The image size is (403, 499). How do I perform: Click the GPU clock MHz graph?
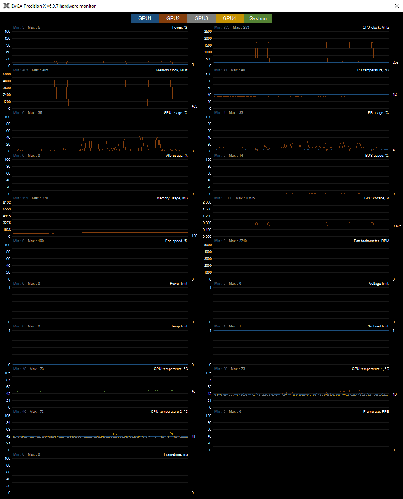301,48
